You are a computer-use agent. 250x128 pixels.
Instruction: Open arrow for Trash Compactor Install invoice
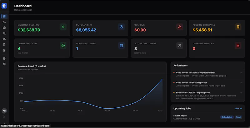(241, 73)
